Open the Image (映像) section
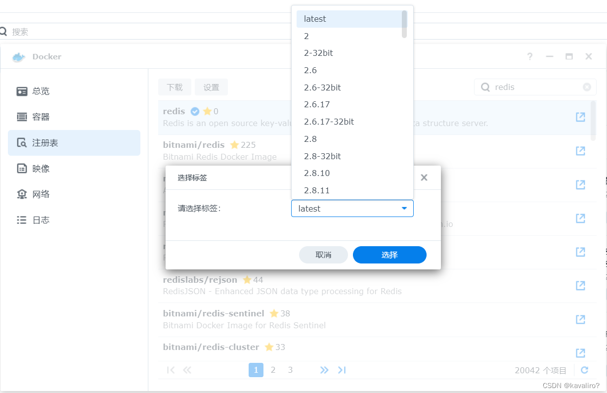Viewport: 607px width, 393px height. point(74,169)
